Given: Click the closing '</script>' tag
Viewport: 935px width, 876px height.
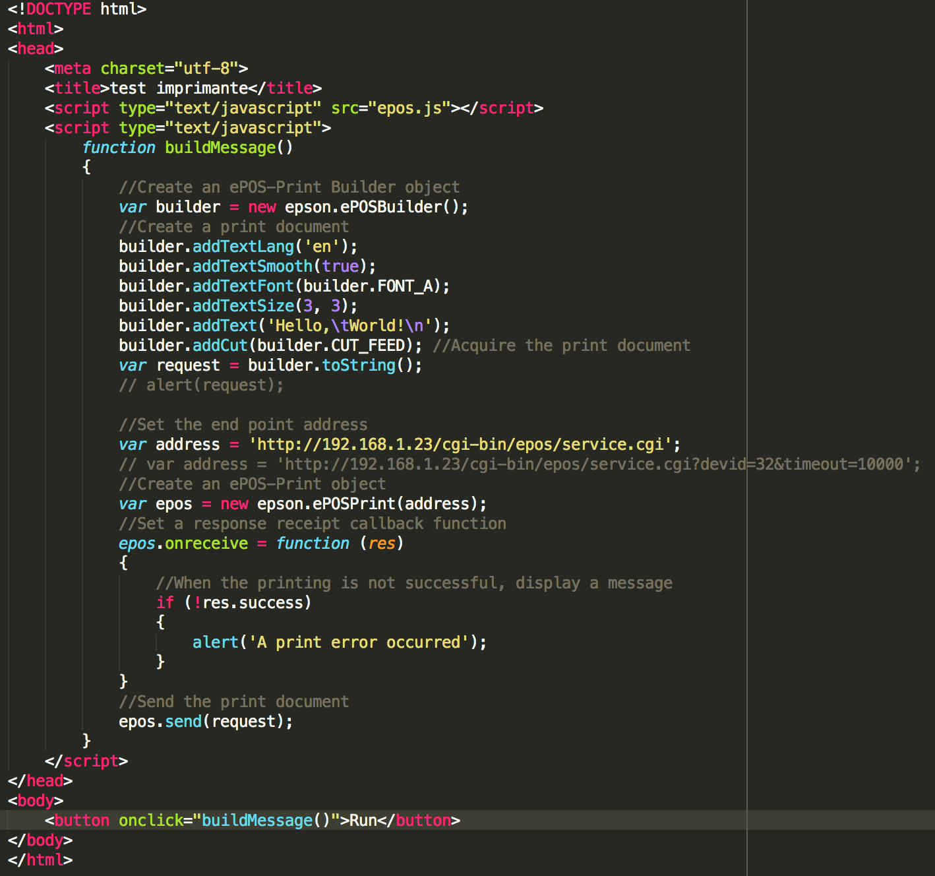Looking at the screenshot, I should coord(86,761).
